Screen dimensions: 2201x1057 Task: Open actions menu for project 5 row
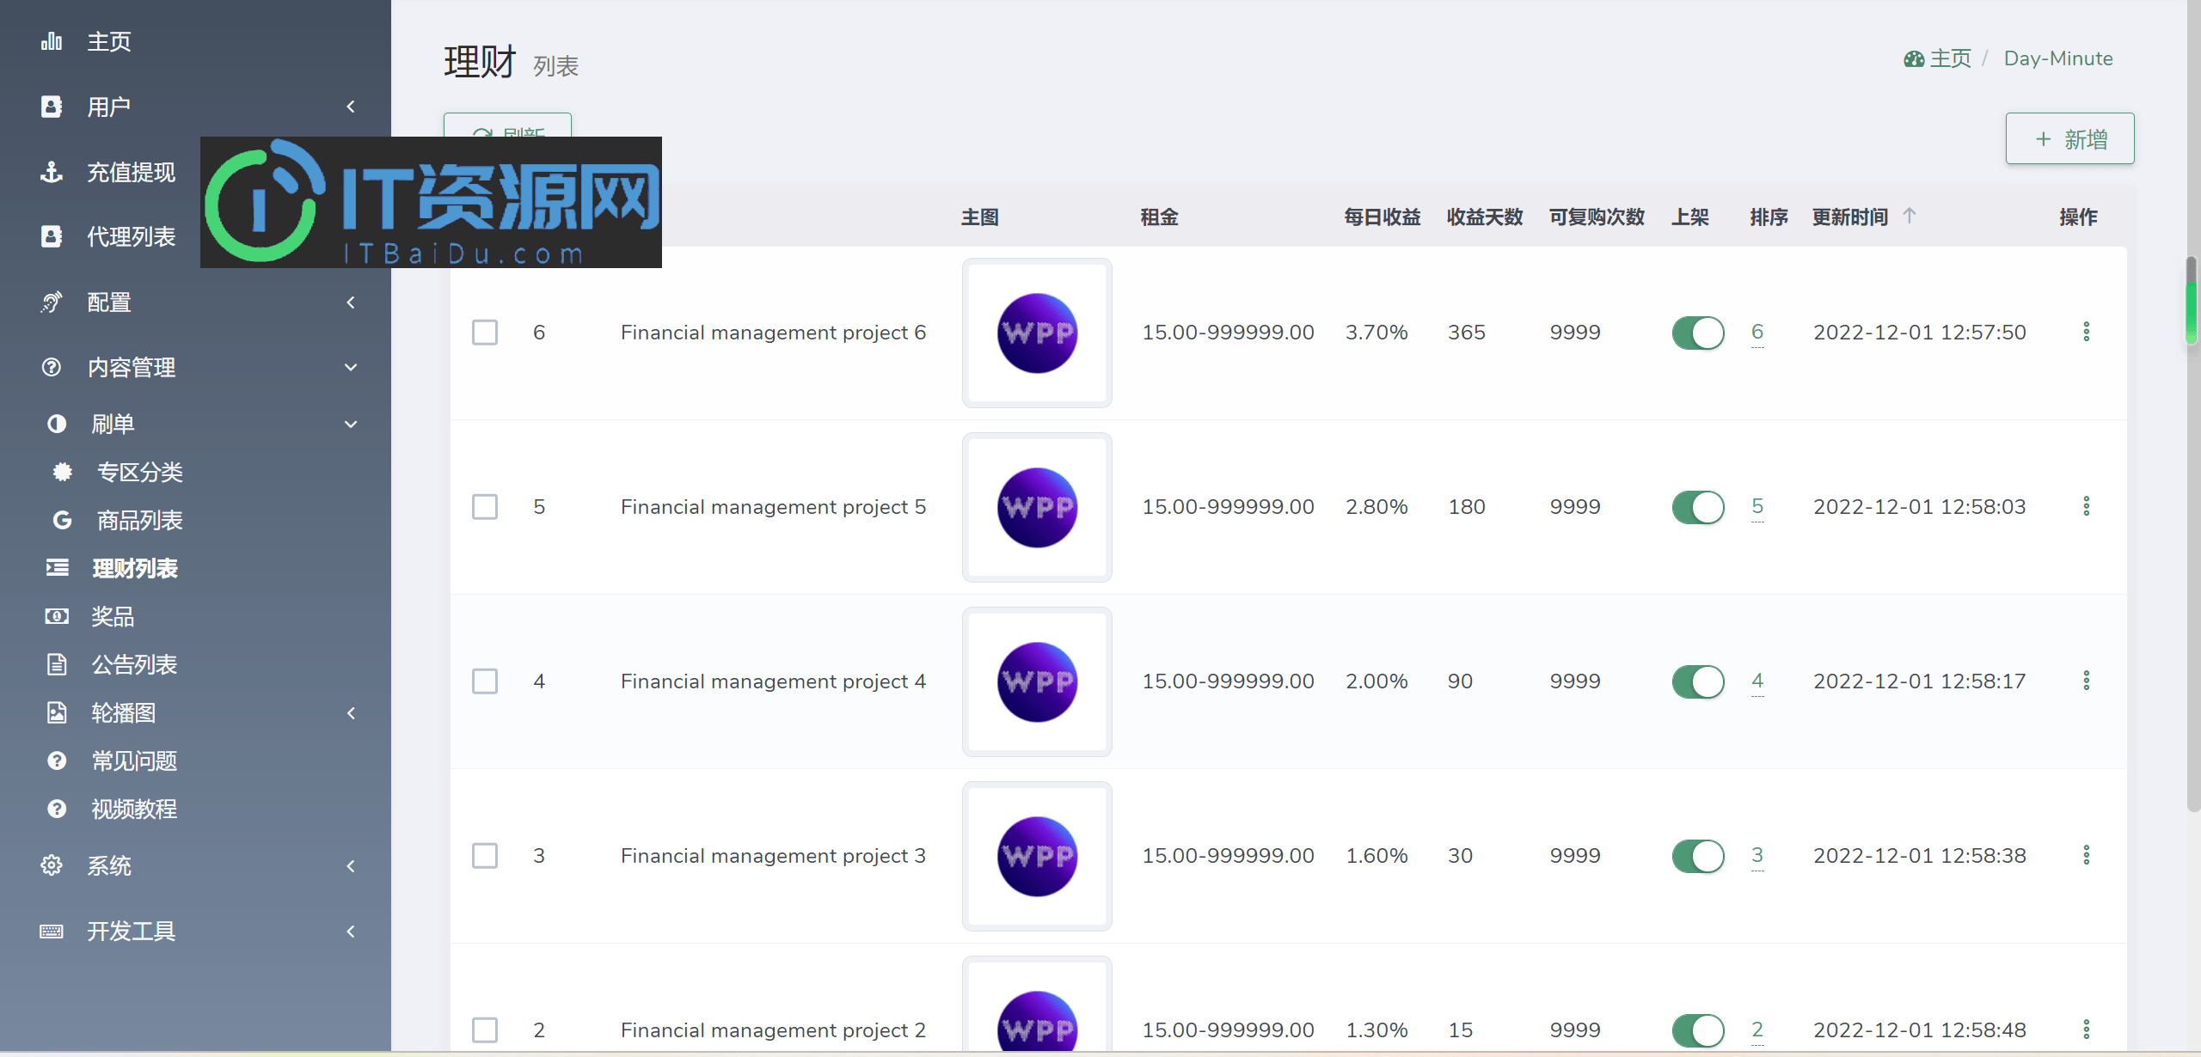click(2086, 506)
